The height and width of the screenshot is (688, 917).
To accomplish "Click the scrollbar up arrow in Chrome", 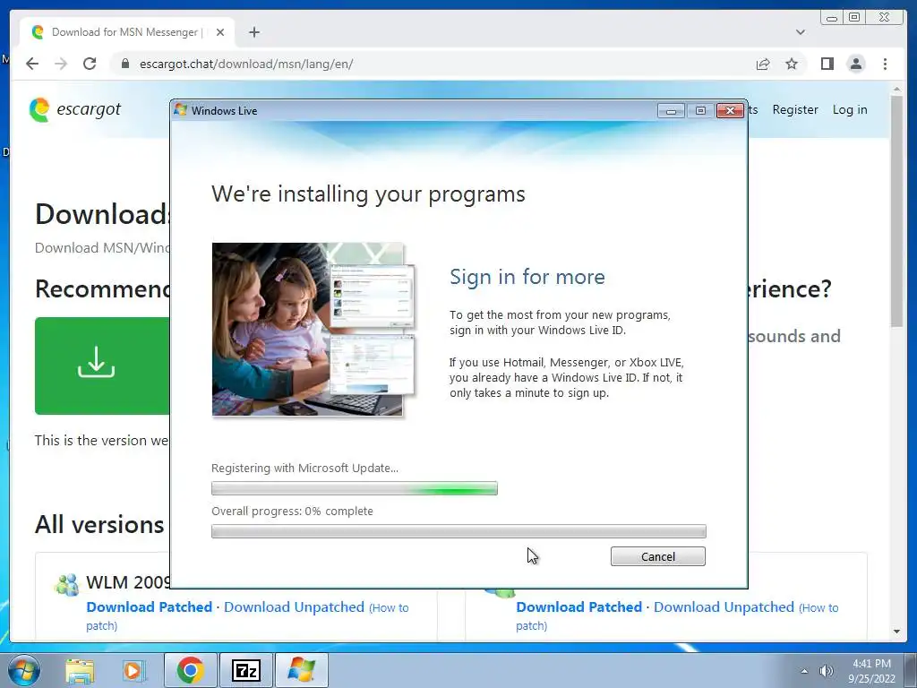I will click(897, 90).
